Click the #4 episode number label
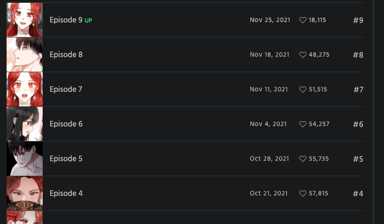Image resolution: width=384 pixels, height=224 pixels. click(x=358, y=194)
